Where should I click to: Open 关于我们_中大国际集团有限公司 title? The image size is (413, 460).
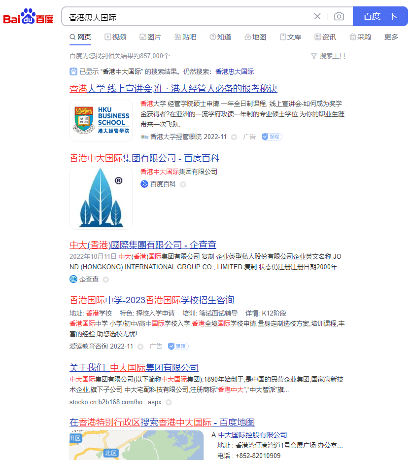134,368
